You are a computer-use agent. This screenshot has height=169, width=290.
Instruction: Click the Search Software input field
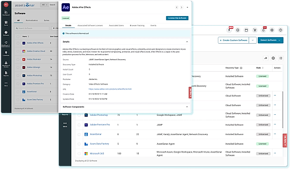point(32,28)
